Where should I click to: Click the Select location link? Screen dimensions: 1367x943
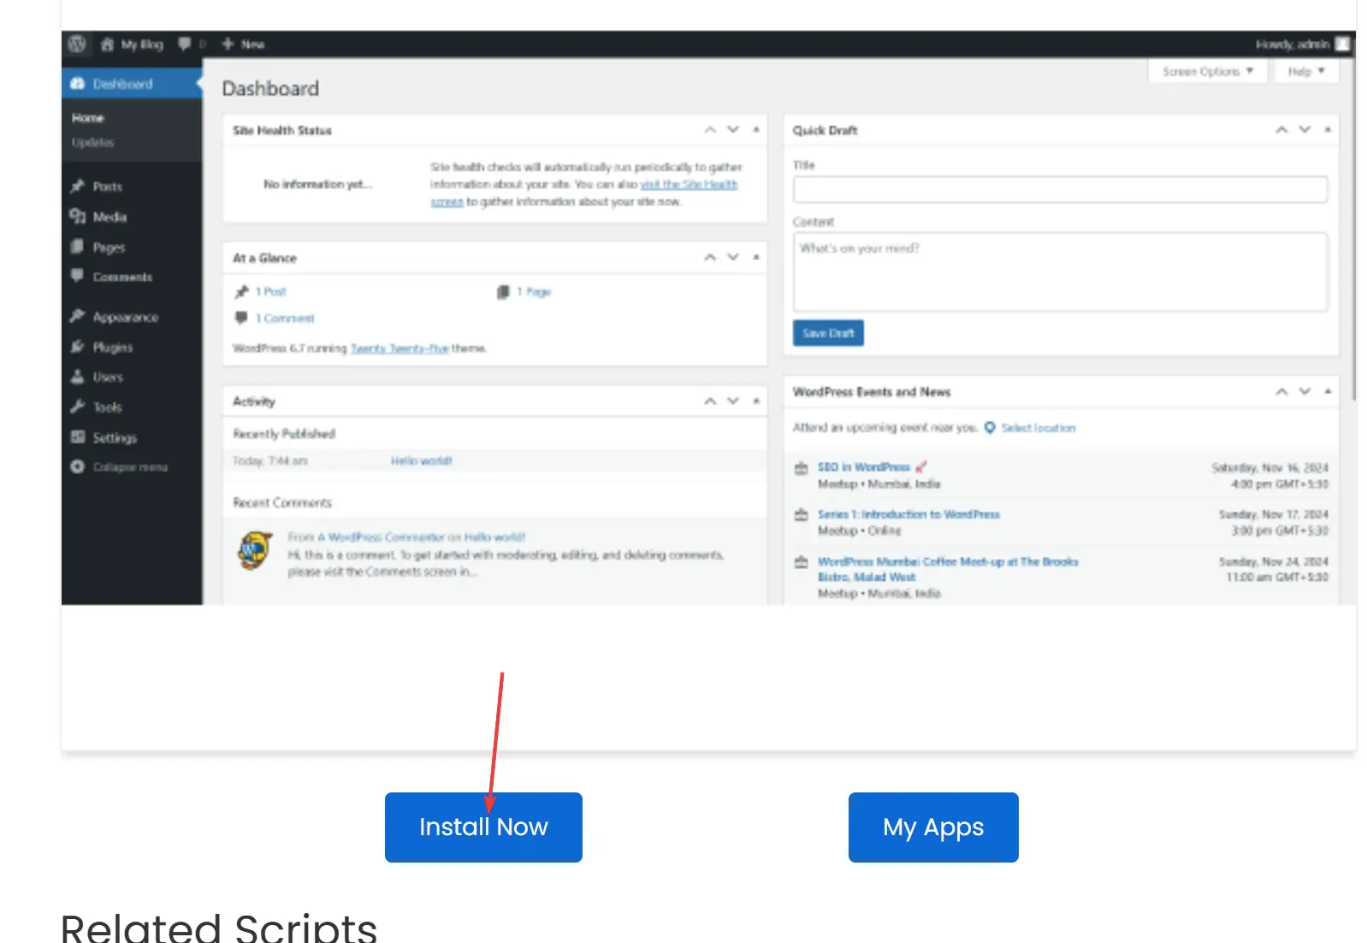click(x=1039, y=428)
